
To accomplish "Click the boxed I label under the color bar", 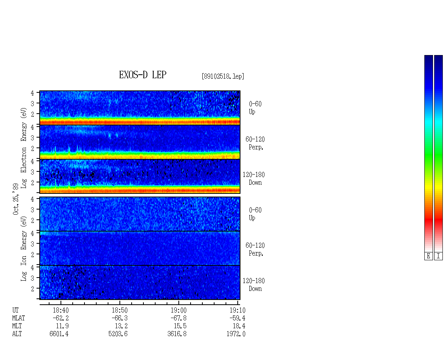I will click(x=438, y=256).
